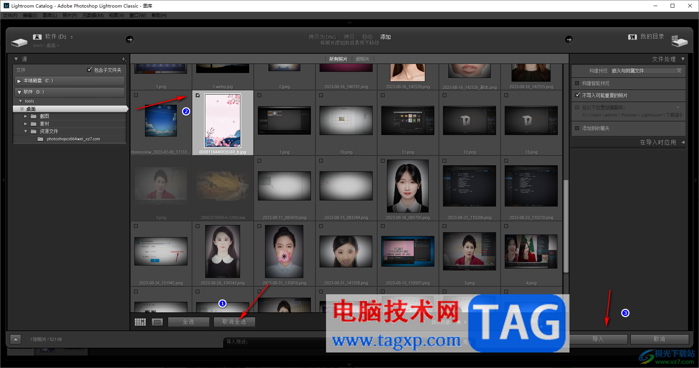The image size is (699, 368).
Task: Check the Honeyview_2023-02-08 photo checkbox
Action: (136, 95)
